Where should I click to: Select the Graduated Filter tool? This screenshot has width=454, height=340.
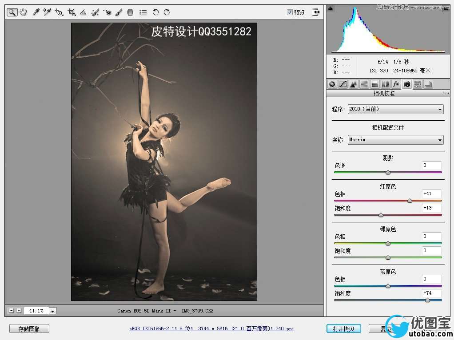(130, 12)
